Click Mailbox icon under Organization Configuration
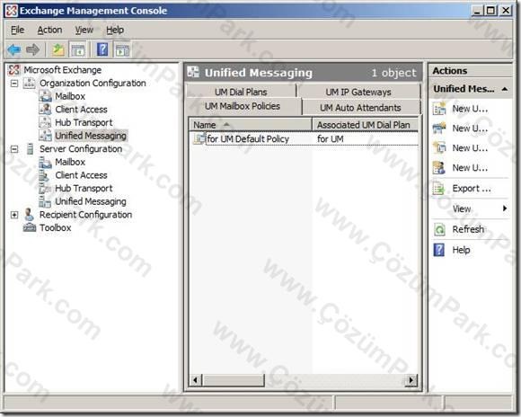The width and height of the screenshot is (521, 417). tap(45, 96)
